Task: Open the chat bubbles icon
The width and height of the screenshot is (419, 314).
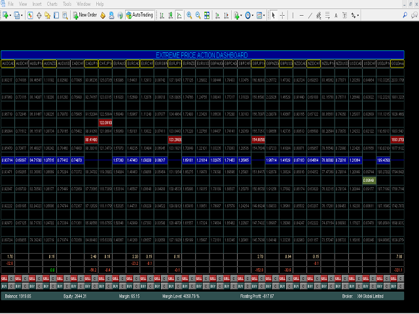Action: (414, 15)
